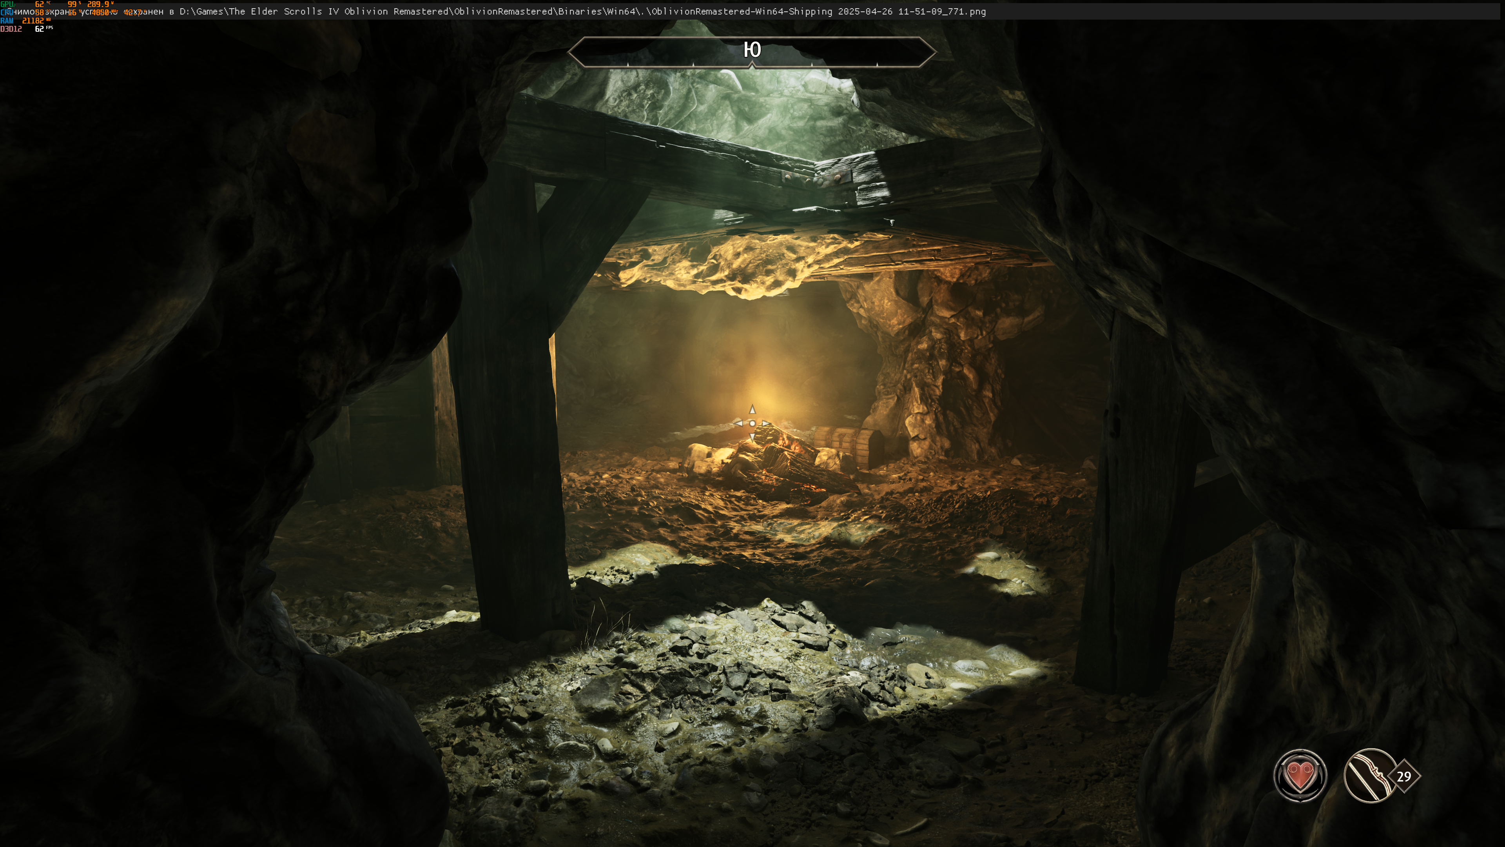
Task: Click the GPU power 289.9 W reading
Action: pos(98,4)
